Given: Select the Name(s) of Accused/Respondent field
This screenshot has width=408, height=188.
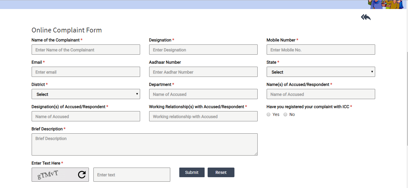Looking at the screenshot, I should 321,94.
